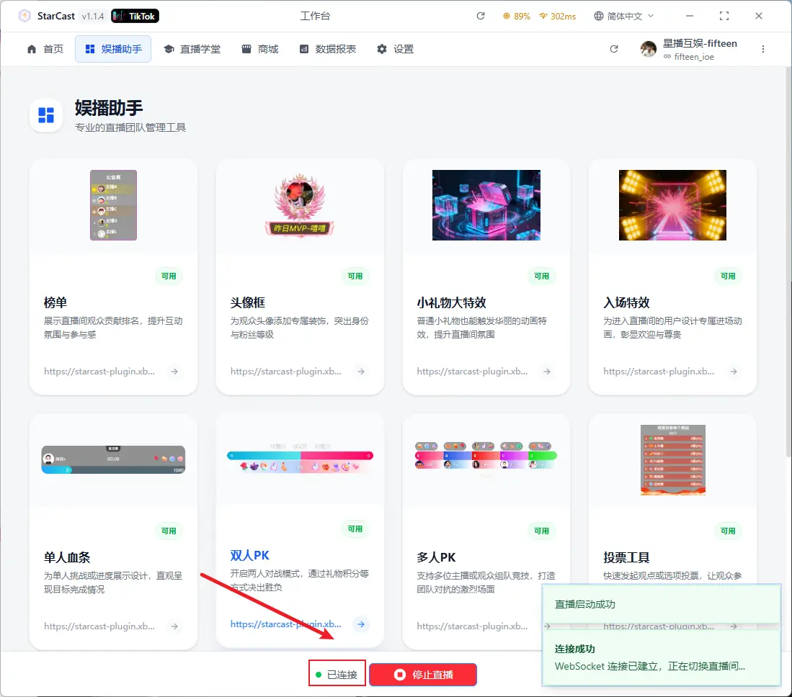Select the 小礼物大特效 preview thumbnail
792x697 pixels.
coord(486,205)
